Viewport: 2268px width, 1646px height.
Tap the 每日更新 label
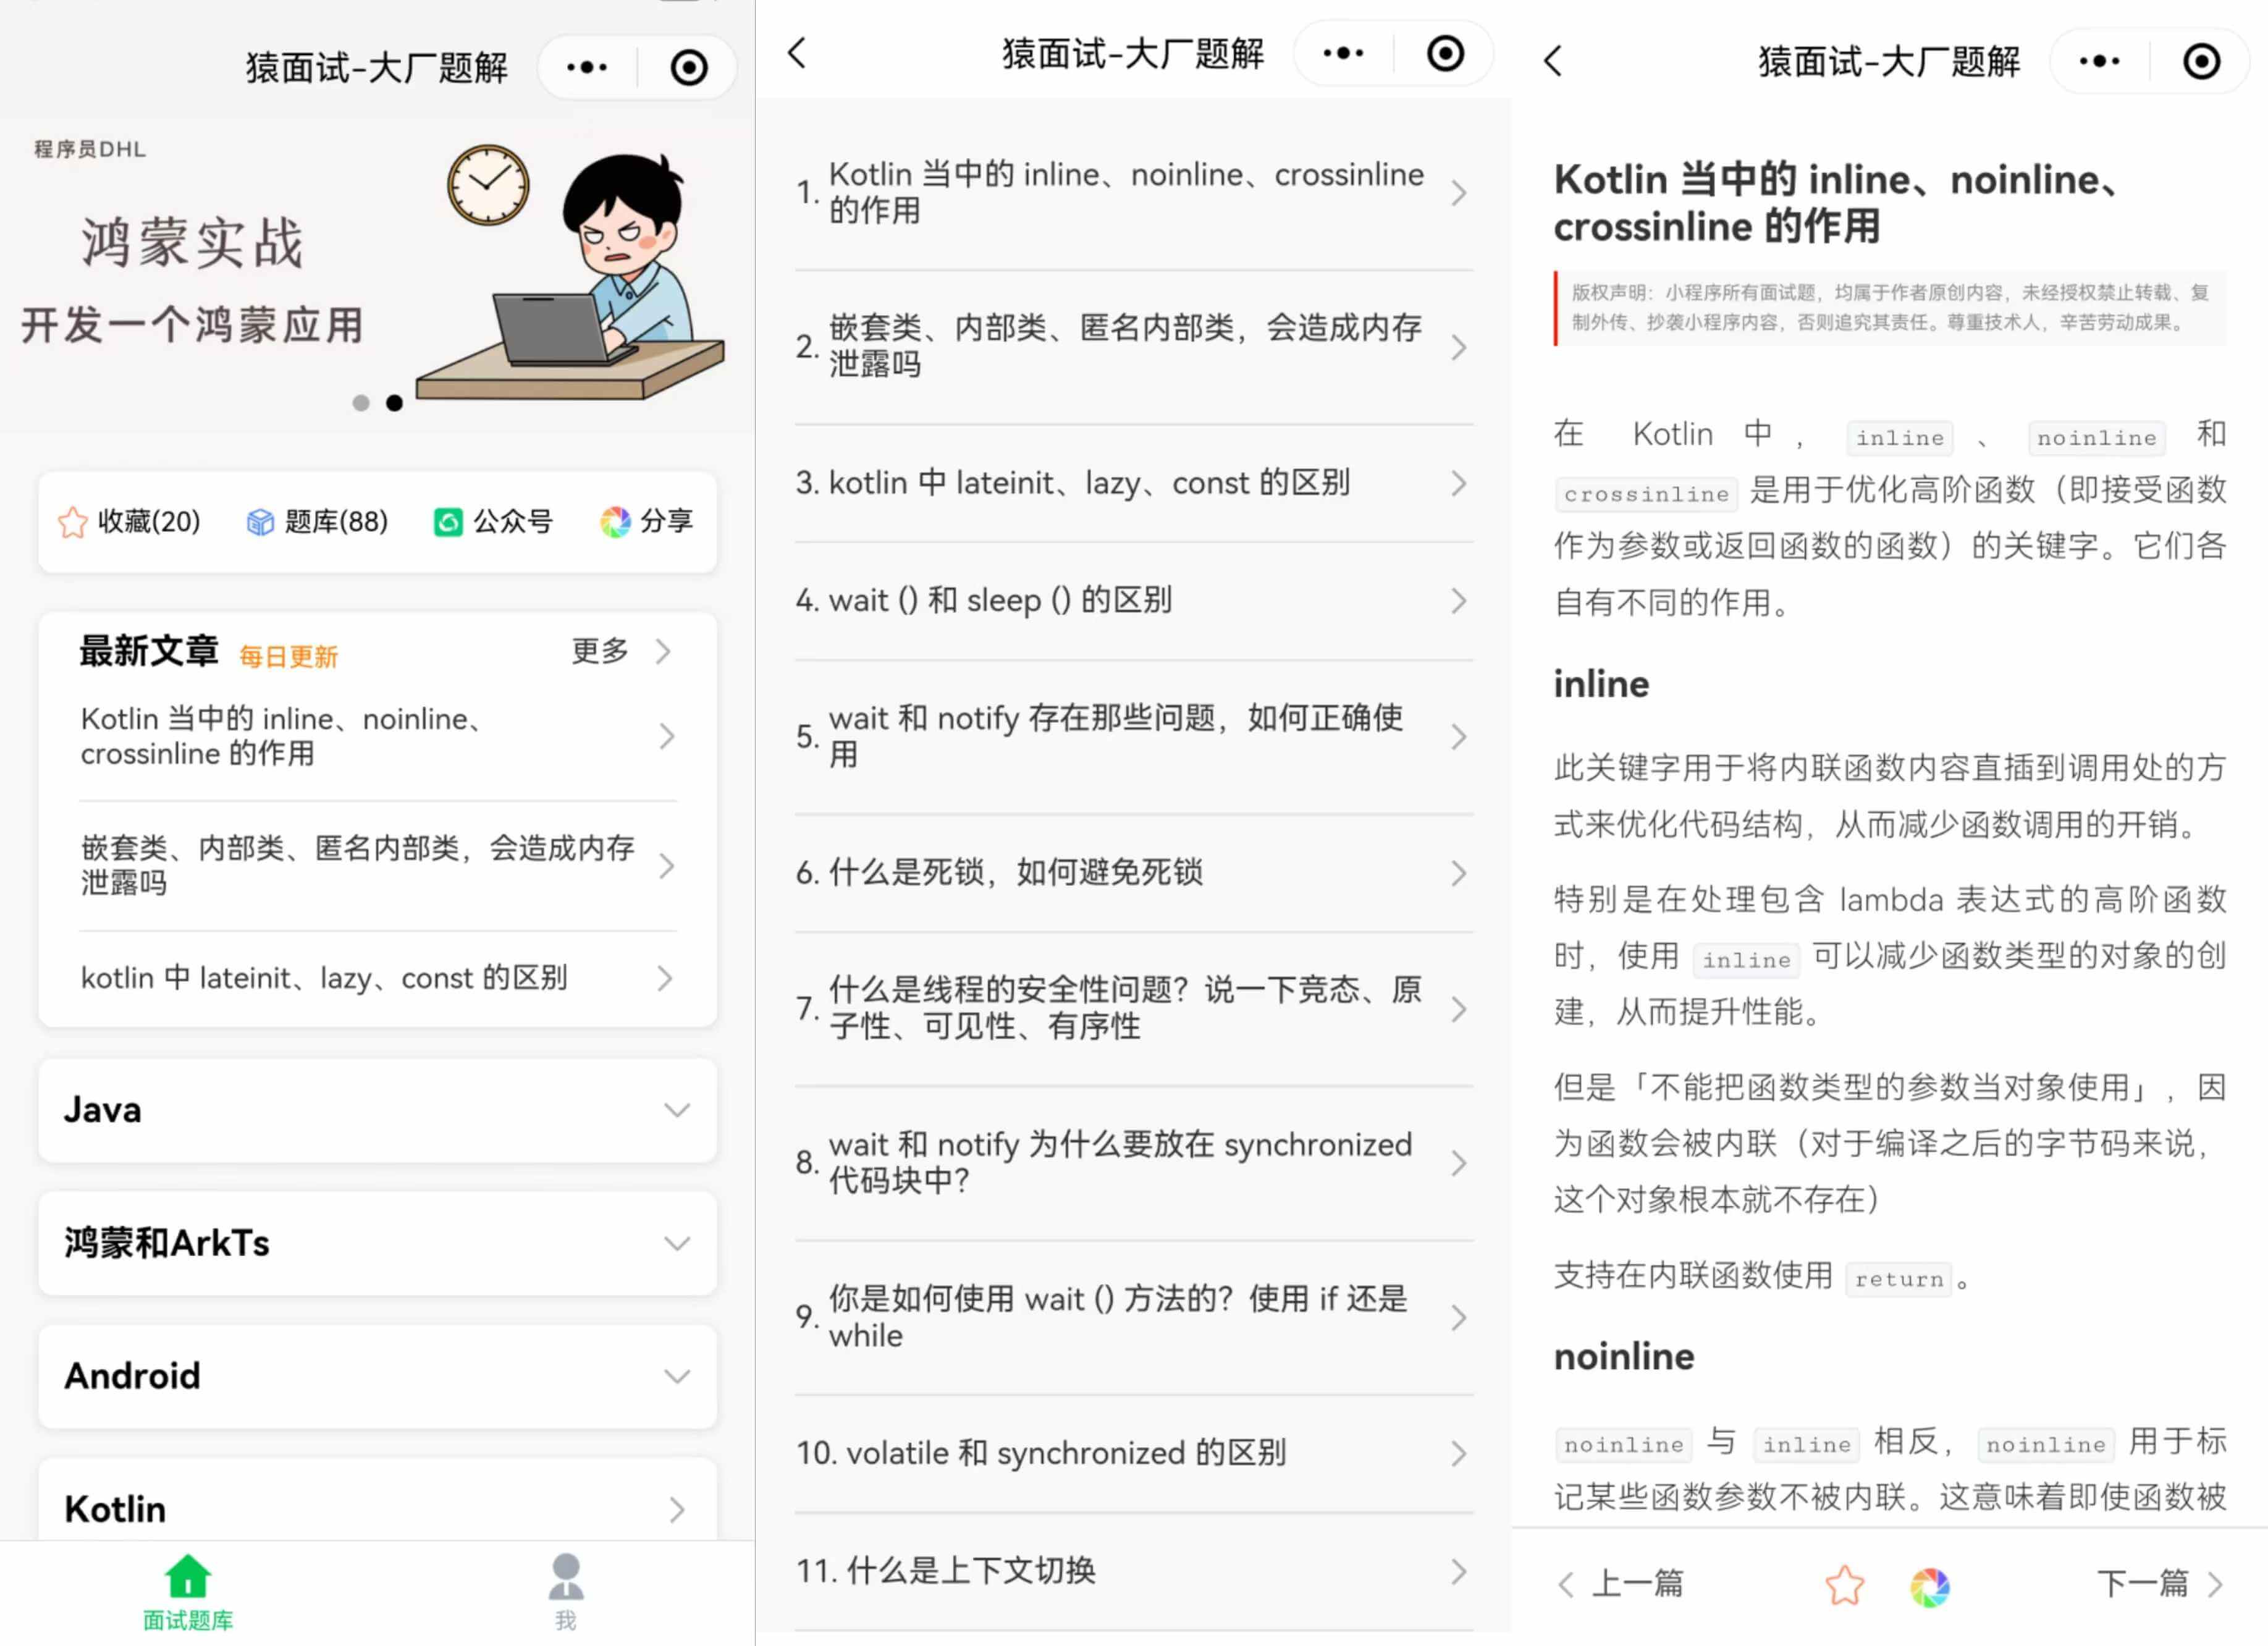pyautogui.click(x=288, y=656)
